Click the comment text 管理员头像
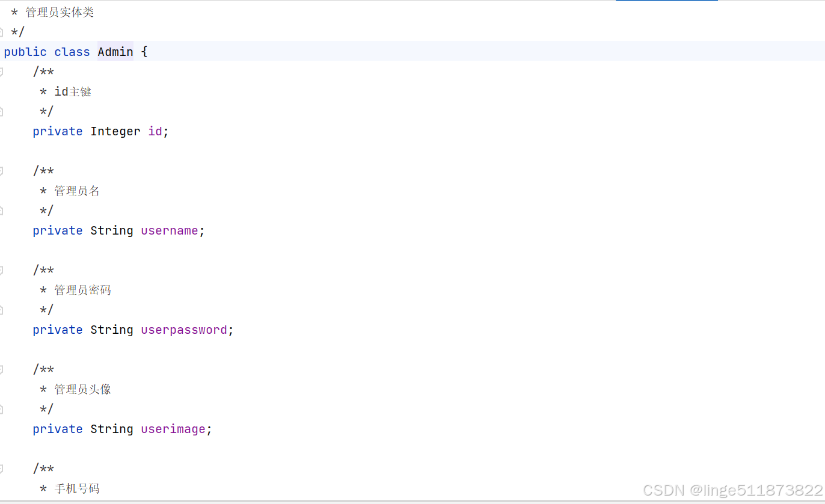This screenshot has height=504, width=825. click(x=83, y=389)
